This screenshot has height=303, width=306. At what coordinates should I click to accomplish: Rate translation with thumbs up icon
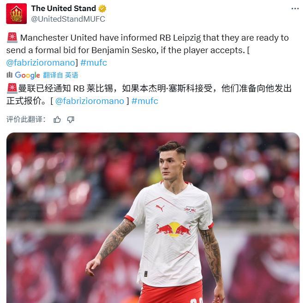(x=57, y=120)
